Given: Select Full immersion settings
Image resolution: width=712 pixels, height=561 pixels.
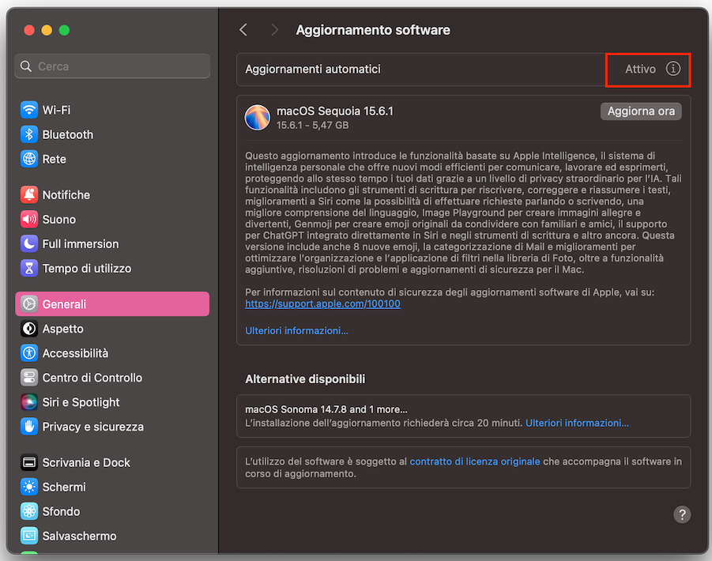Looking at the screenshot, I should (69, 243).
